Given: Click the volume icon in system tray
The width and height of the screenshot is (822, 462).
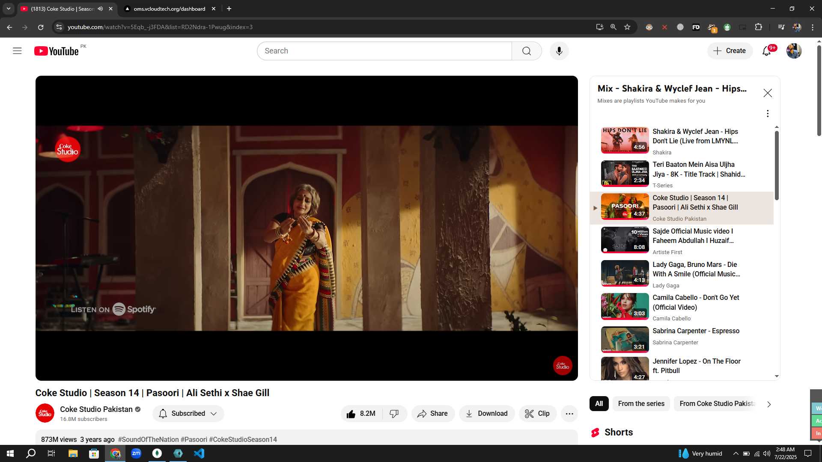Looking at the screenshot, I should [x=766, y=453].
